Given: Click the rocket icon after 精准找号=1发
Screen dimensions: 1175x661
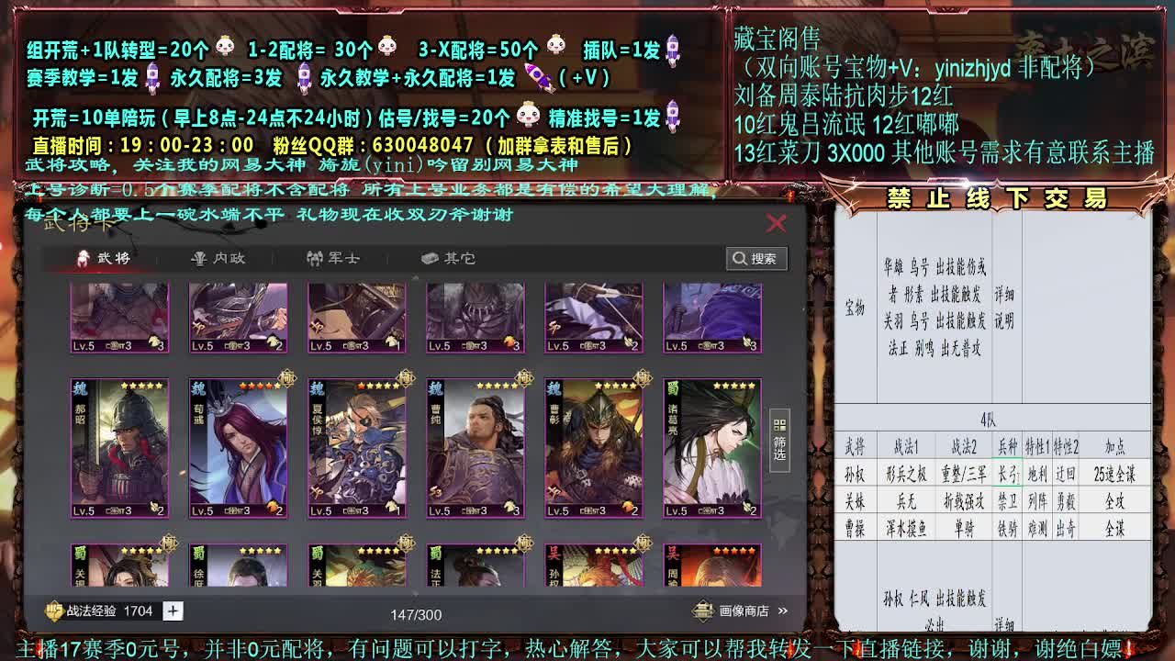Looking at the screenshot, I should [673, 117].
